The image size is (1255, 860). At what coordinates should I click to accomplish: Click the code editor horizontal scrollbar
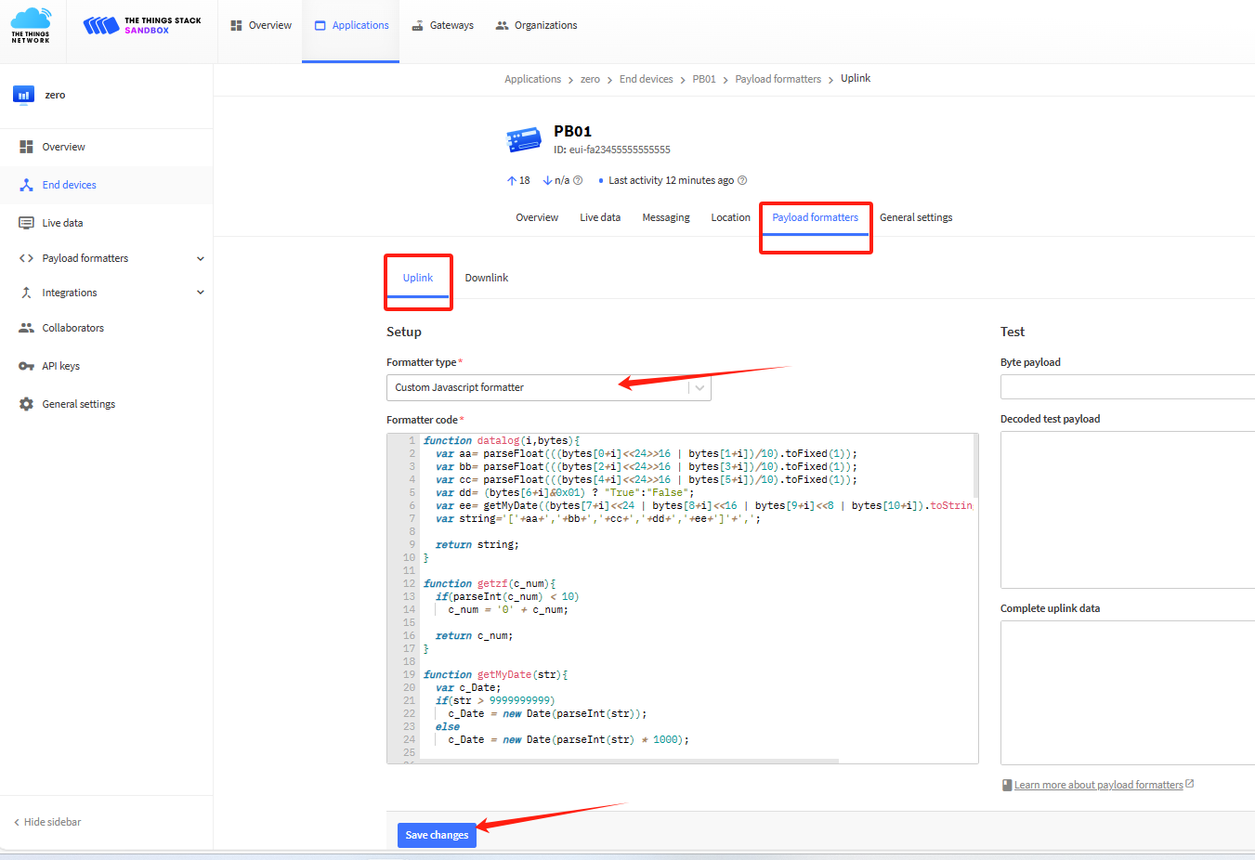pos(629,762)
